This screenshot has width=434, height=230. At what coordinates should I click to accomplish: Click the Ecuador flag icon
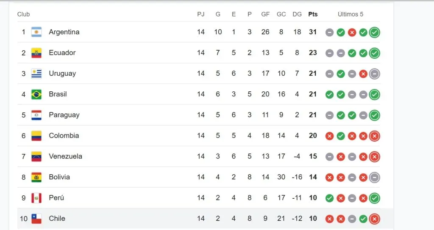[36, 53]
